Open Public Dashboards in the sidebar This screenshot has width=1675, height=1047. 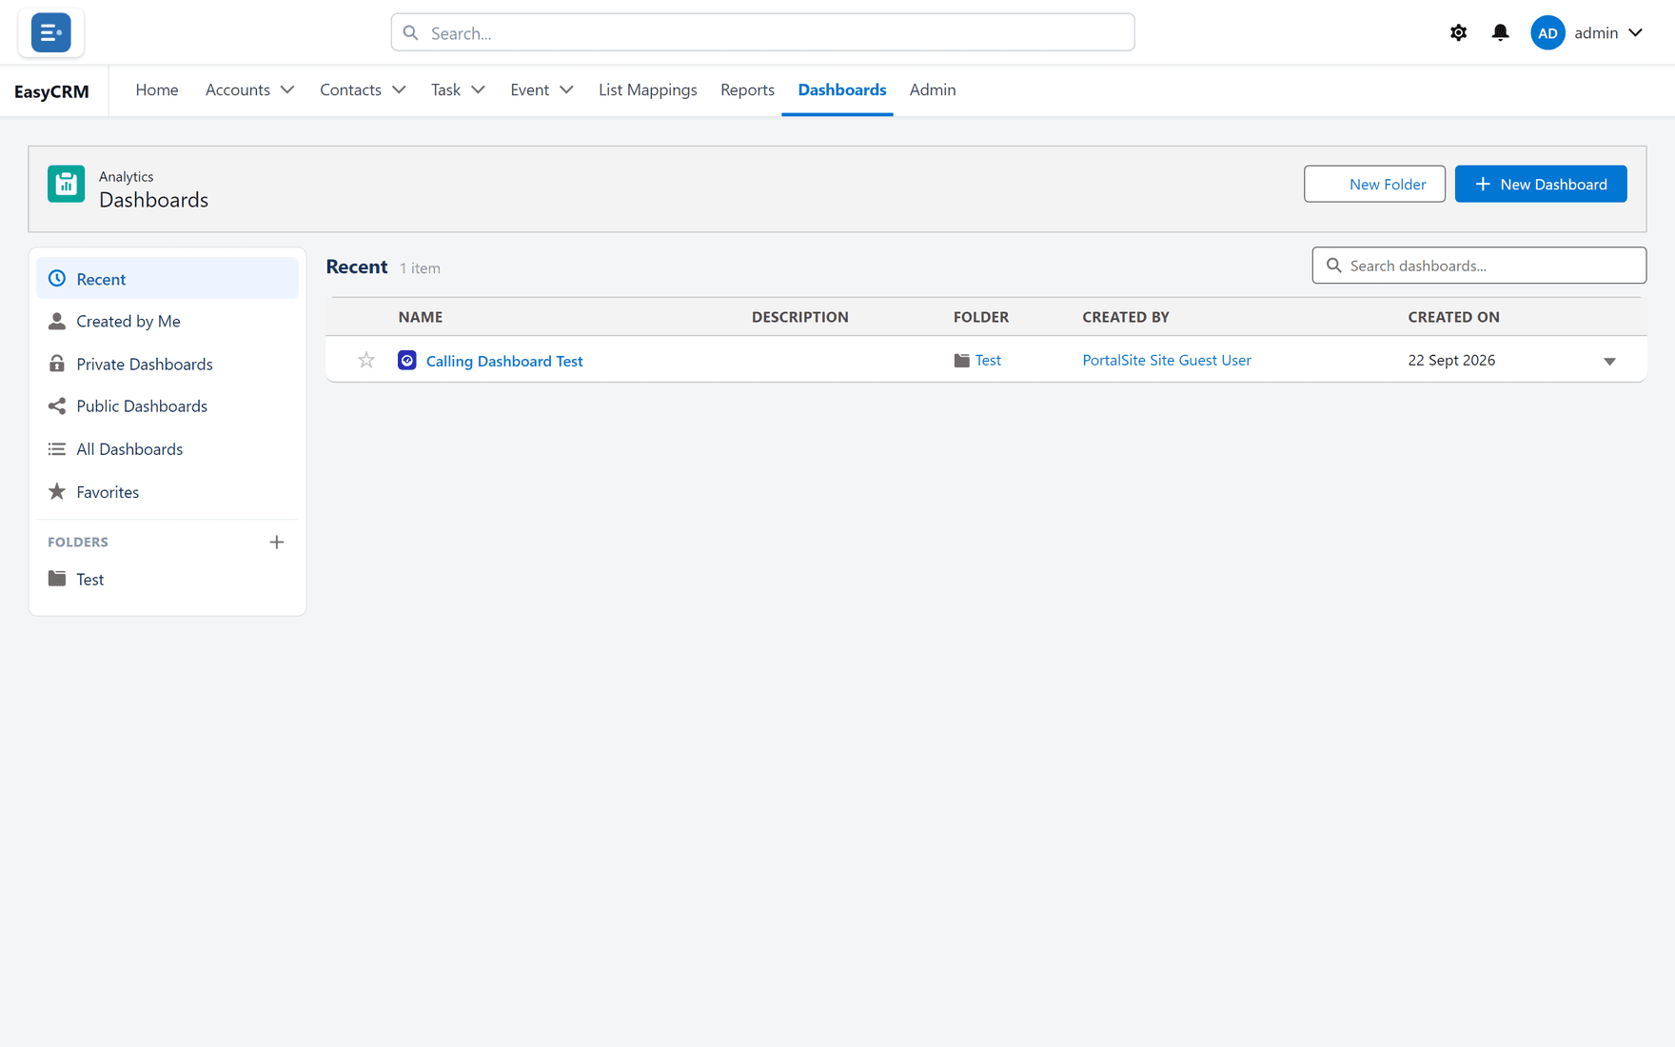[x=167, y=406]
